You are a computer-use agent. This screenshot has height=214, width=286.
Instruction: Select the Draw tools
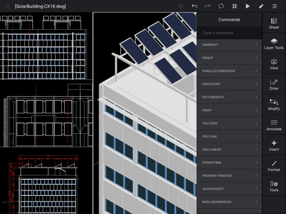(274, 85)
